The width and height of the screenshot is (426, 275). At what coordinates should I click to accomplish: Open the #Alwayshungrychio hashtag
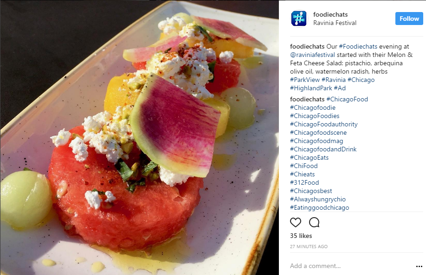tap(318, 199)
